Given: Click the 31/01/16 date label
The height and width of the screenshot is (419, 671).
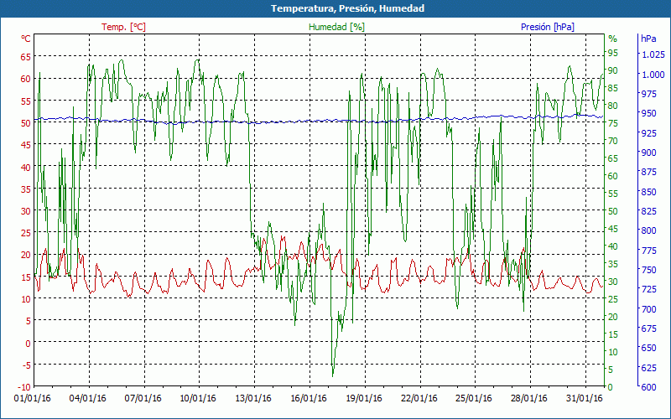Looking at the screenshot, I should pos(585,399).
